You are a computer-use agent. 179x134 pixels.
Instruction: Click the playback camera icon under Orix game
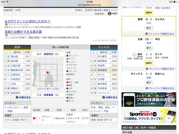tap(147, 88)
